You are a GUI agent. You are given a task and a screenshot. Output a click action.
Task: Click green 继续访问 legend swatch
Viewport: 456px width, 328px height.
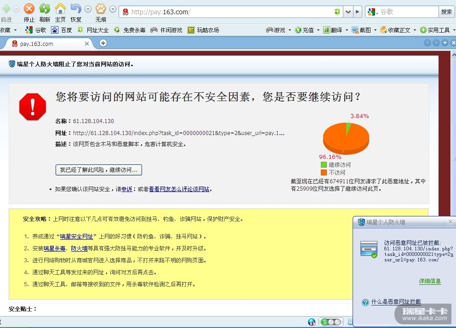pos(324,165)
